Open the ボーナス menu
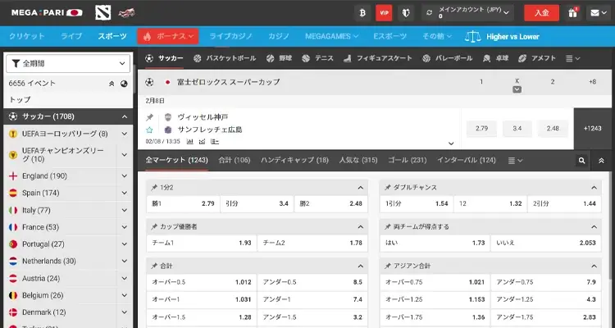The height and width of the screenshot is (328, 615). [x=168, y=36]
